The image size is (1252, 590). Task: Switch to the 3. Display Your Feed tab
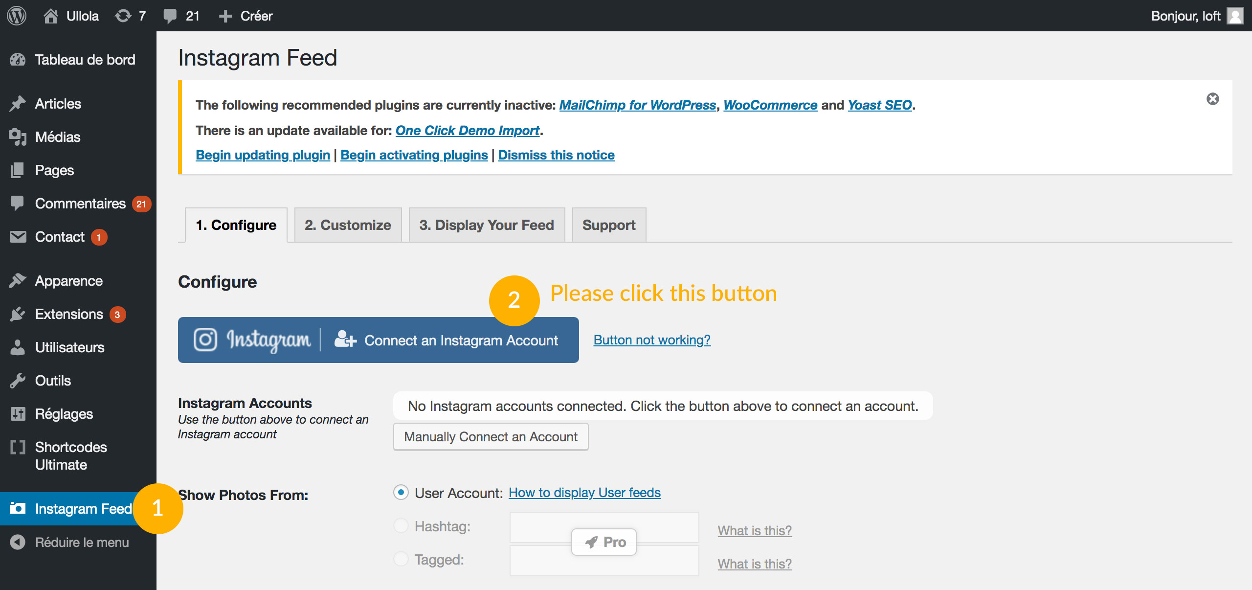tap(487, 225)
